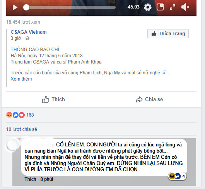Open video in picture-in-picture mode
This screenshot has height=189, width=205.
pyautogui.click(x=160, y=7)
